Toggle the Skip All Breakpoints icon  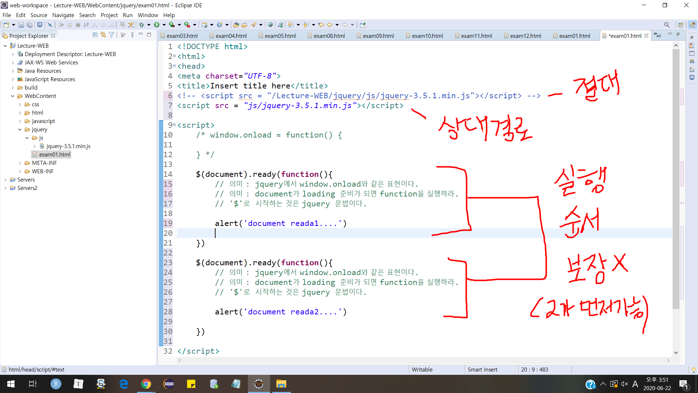[x=50, y=25]
